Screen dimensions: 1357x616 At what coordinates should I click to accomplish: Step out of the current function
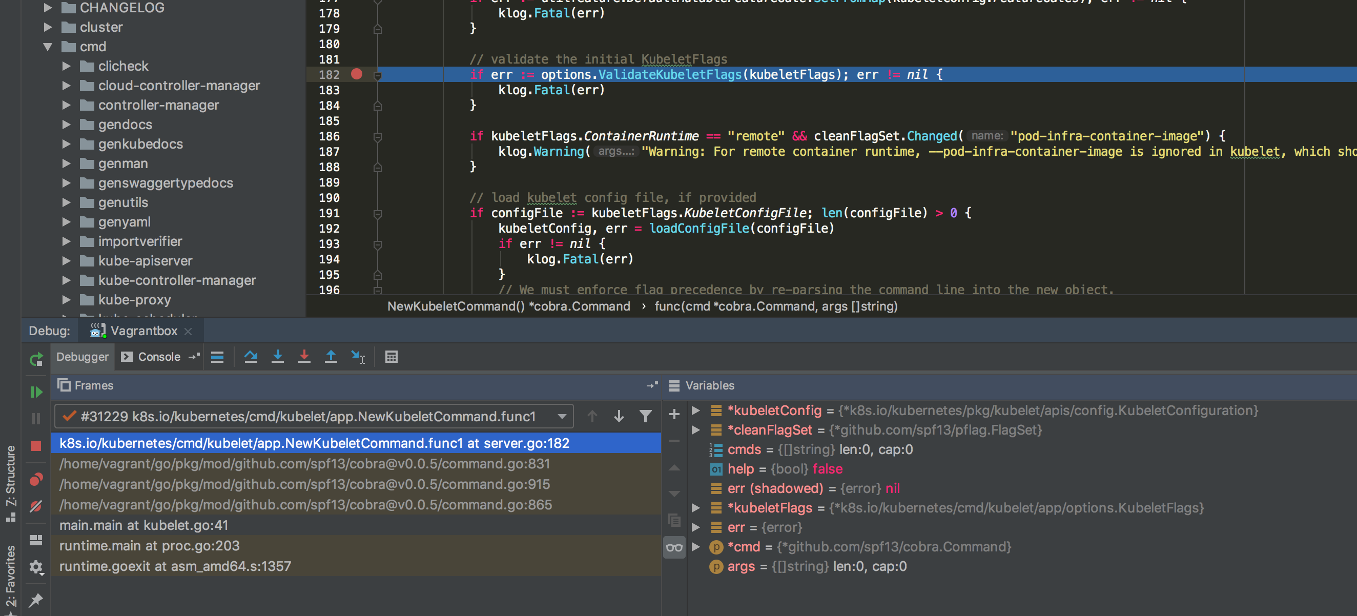[331, 357]
